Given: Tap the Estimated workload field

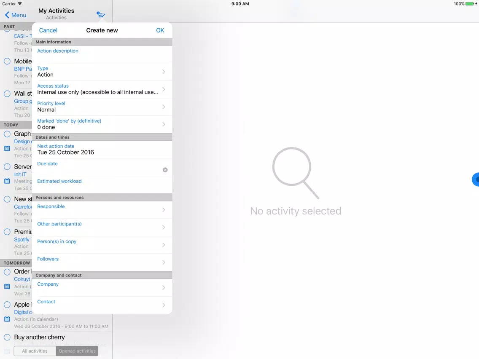Looking at the screenshot, I should click(102, 185).
